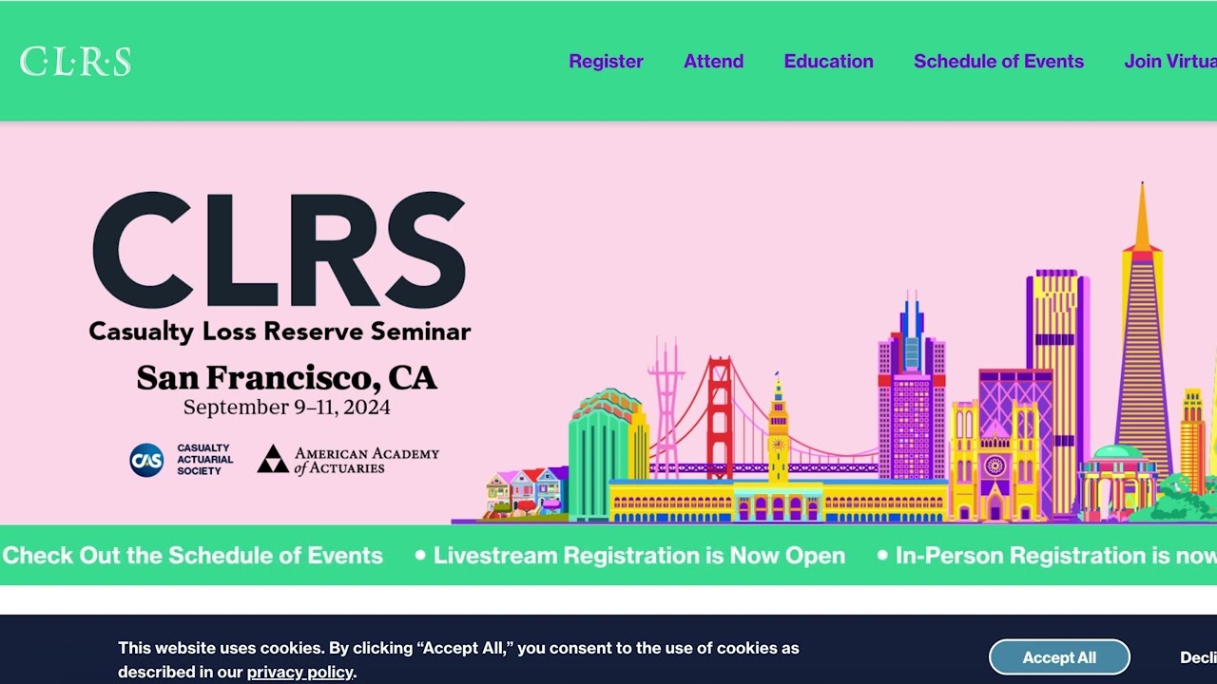Image resolution: width=1217 pixels, height=684 pixels.
Task: Click the September 9–11, 2024 date
Action: click(x=286, y=408)
